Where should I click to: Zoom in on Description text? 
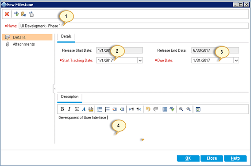[x=189, y=109]
